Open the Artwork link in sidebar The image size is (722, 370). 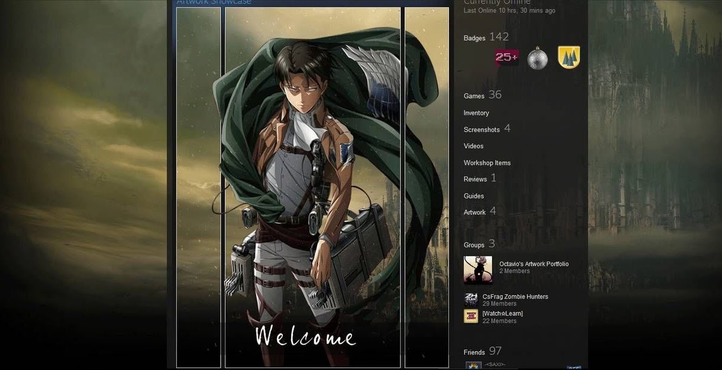coord(474,212)
